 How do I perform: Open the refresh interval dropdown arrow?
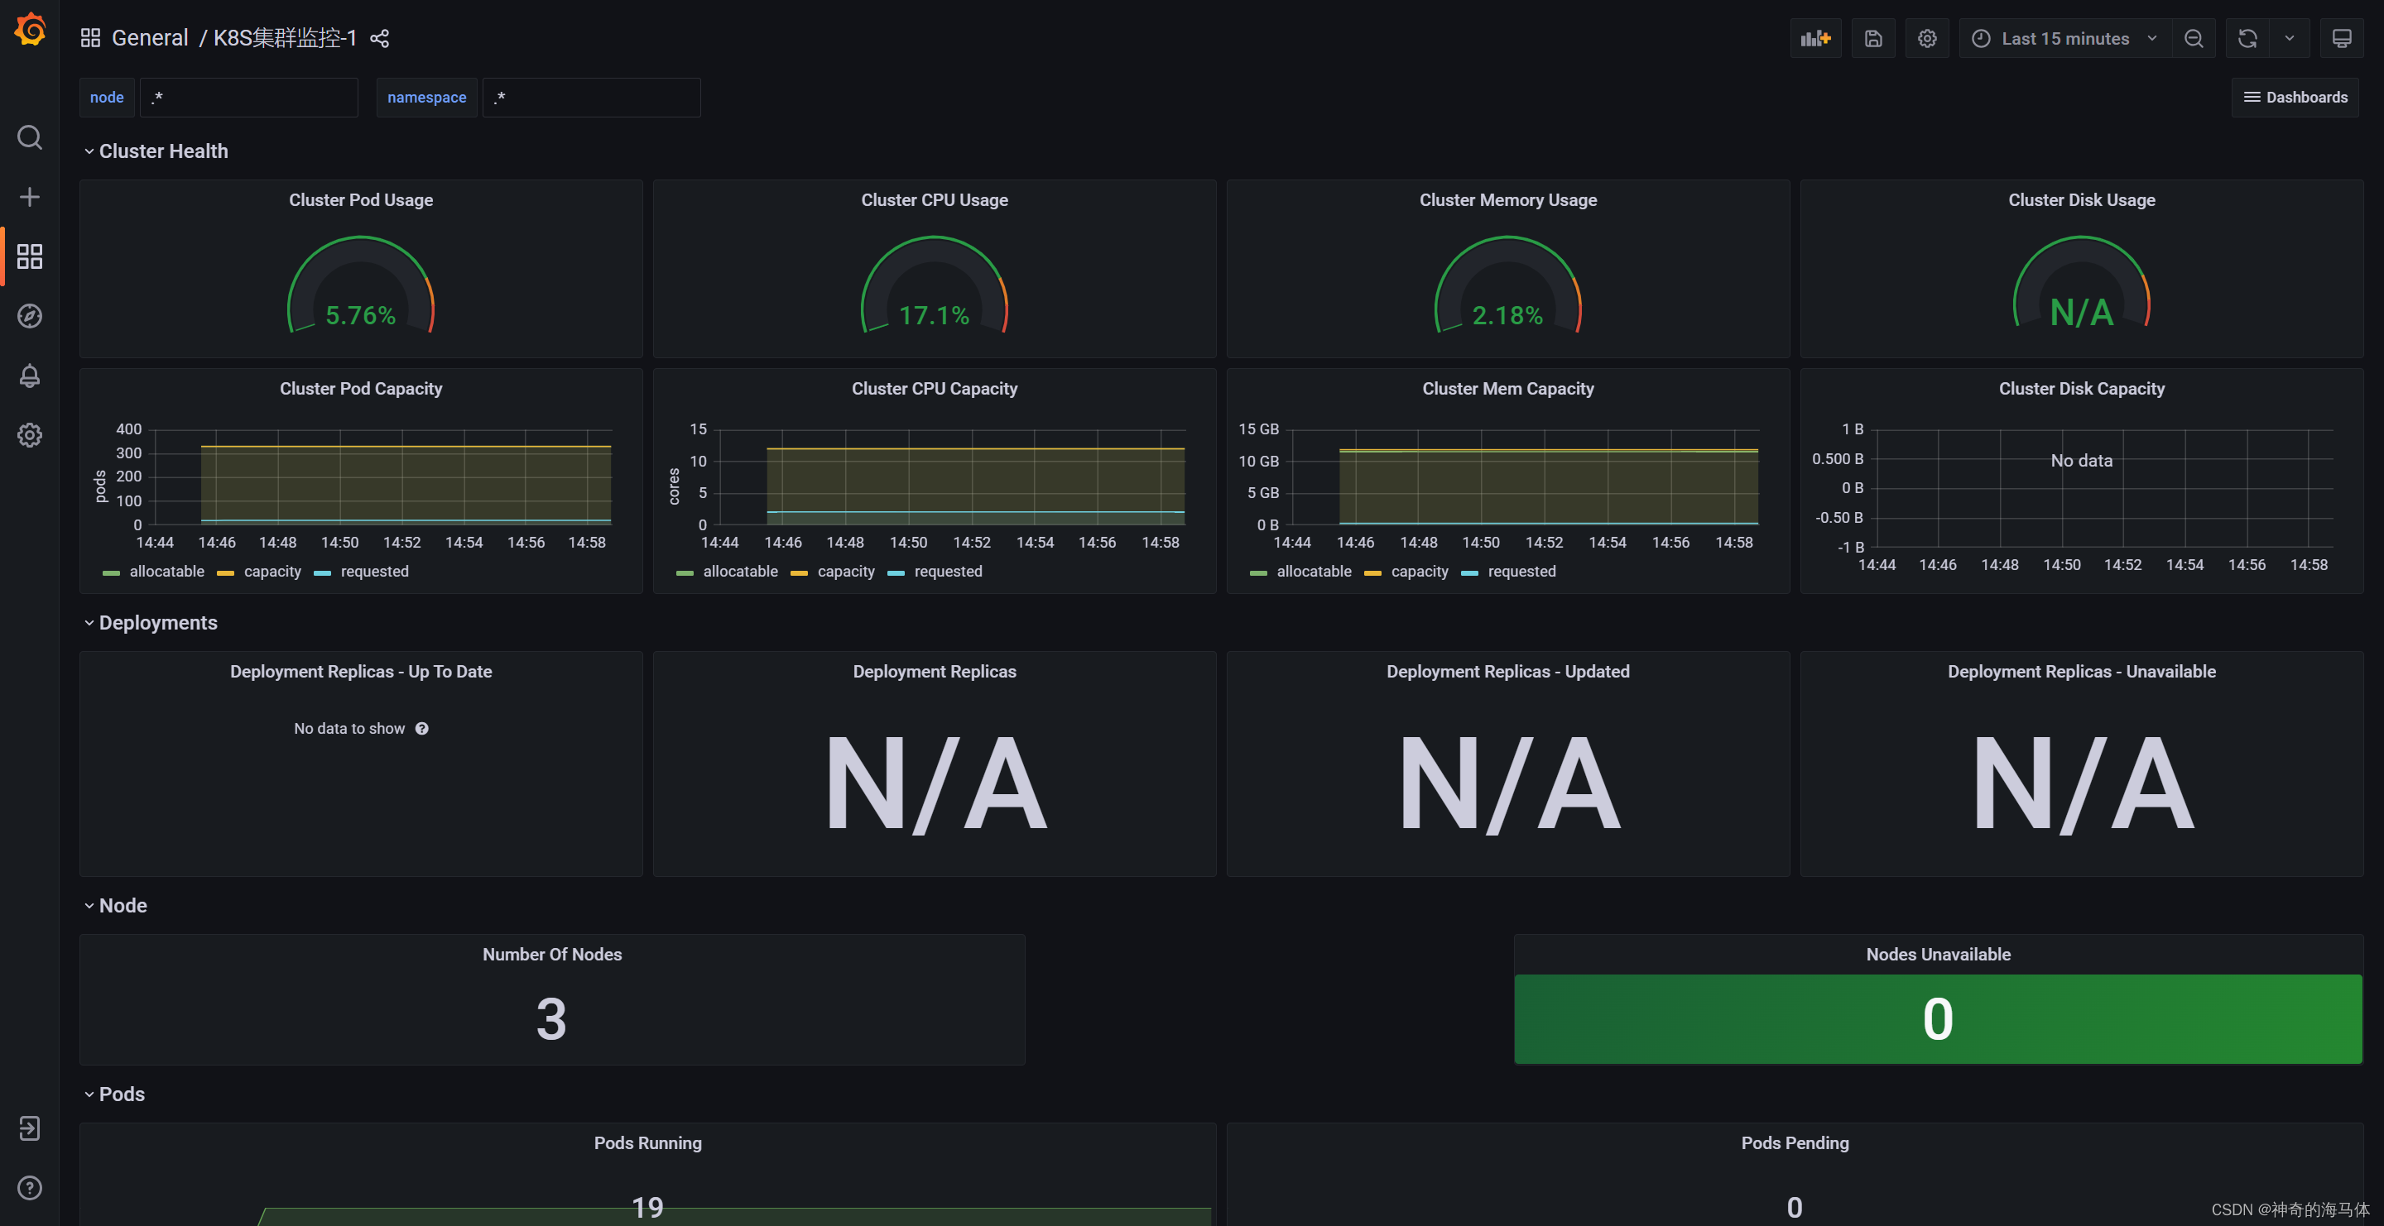click(x=2290, y=38)
